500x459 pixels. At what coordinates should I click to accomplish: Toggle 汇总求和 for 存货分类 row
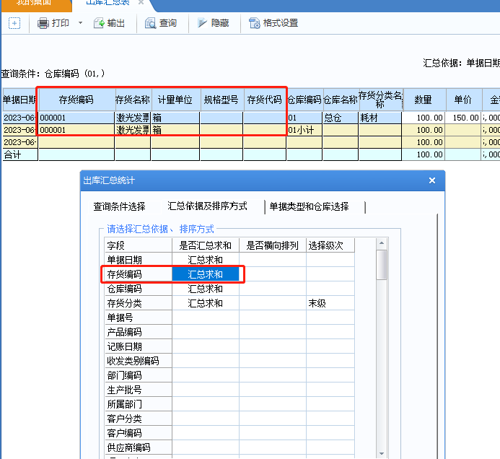click(x=206, y=303)
